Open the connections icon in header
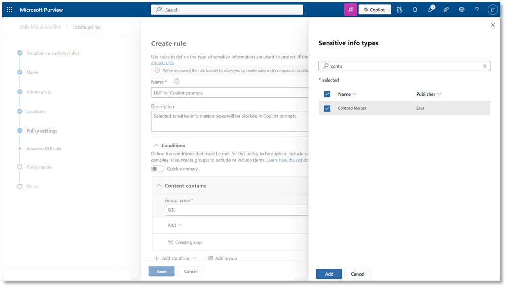 (x=446, y=10)
